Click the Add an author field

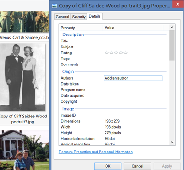point(133,78)
